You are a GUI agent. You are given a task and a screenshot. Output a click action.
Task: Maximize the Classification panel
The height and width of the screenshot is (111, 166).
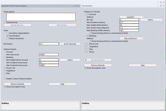point(161,6)
